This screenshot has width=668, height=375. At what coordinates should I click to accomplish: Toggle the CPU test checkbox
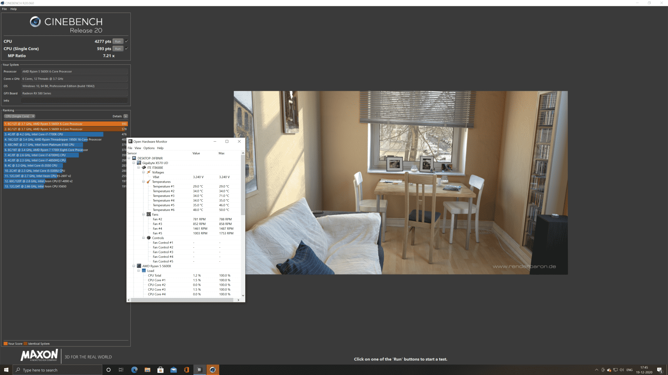[127, 41]
